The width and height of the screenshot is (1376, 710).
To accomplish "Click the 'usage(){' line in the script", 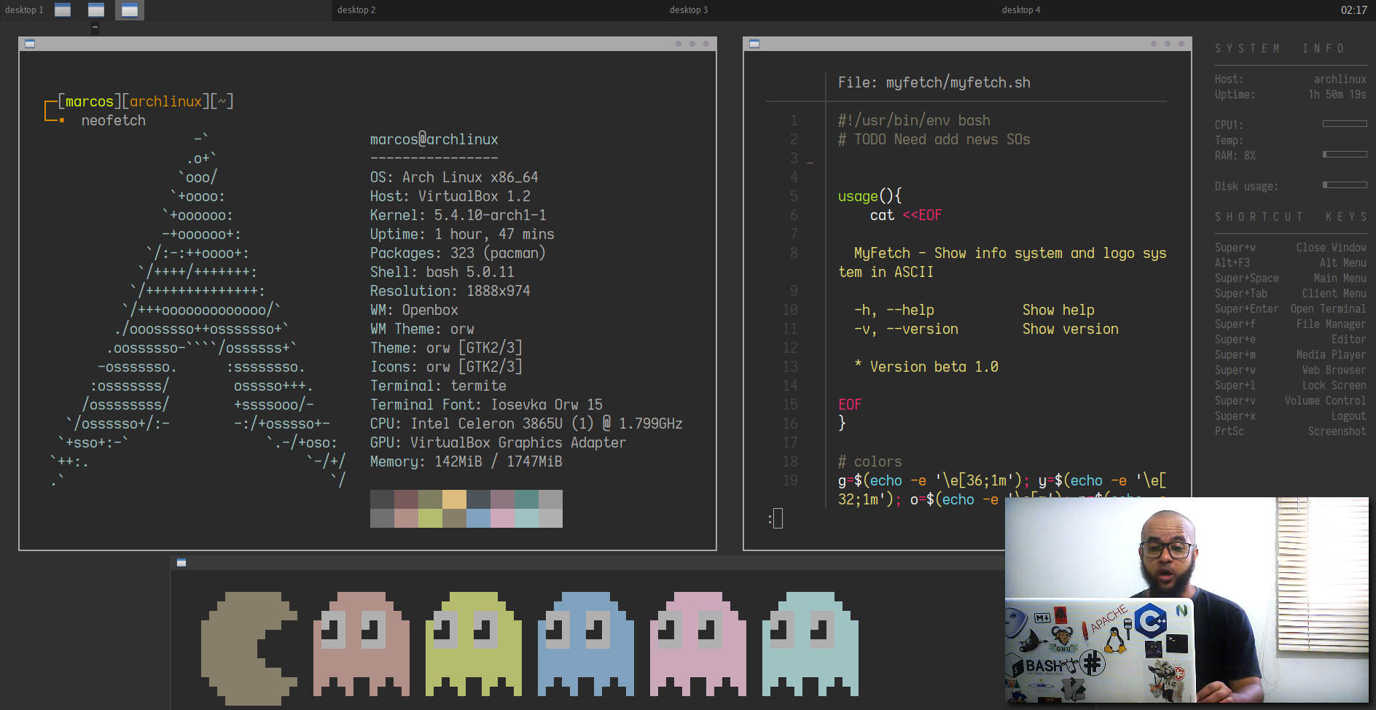I will (870, 196).
